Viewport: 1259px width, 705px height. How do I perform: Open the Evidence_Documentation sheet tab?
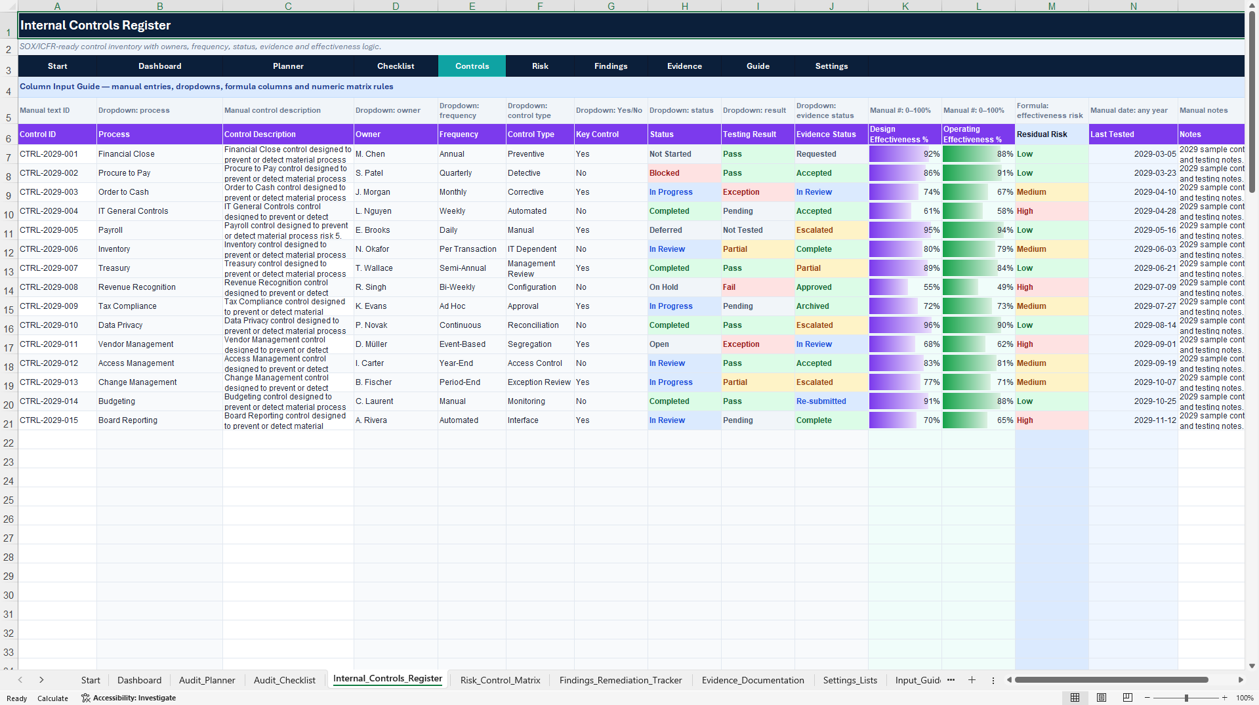tap(753, 680)
